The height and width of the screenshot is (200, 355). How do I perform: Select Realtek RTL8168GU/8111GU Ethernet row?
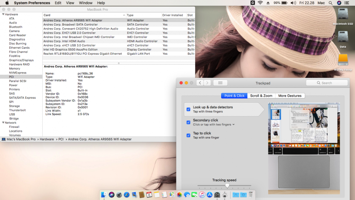point(119,54)
